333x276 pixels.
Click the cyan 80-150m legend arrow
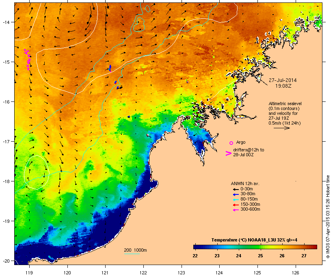236,200
